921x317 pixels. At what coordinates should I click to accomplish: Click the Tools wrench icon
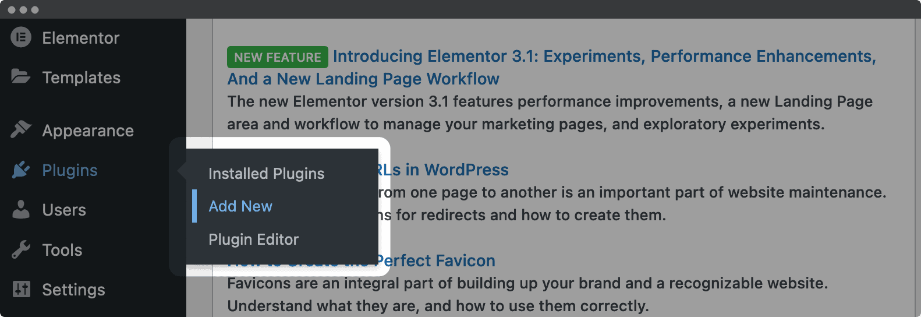pos(21,249)
